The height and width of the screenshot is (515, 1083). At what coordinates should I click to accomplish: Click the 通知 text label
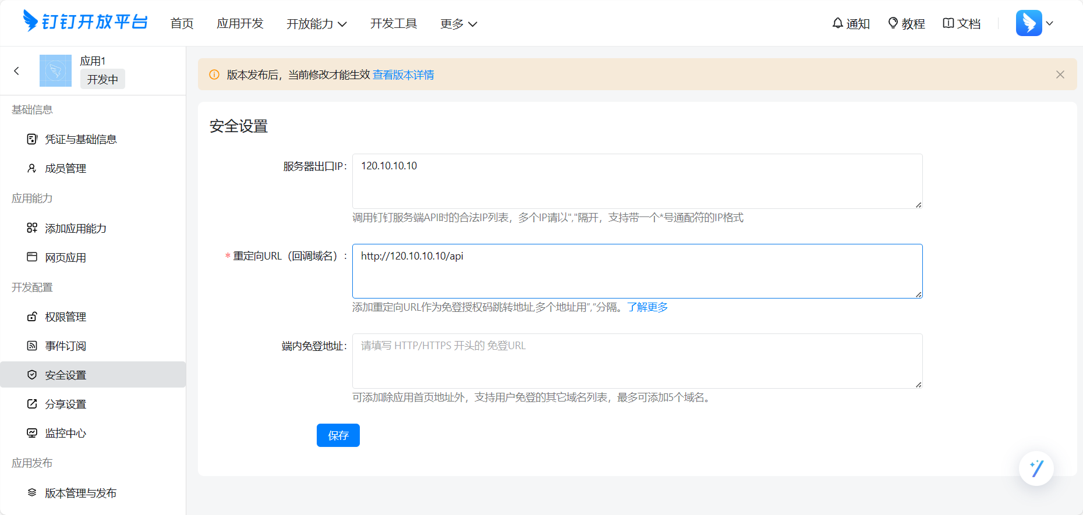[858, 24]
